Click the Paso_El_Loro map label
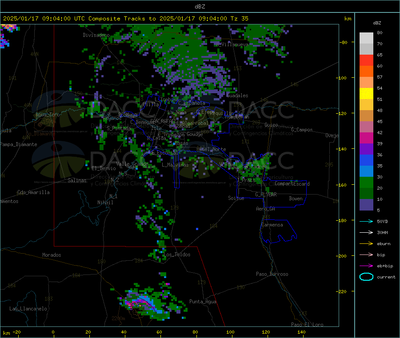The width and height of the screenshot is (400, 338). click(308, 325)
